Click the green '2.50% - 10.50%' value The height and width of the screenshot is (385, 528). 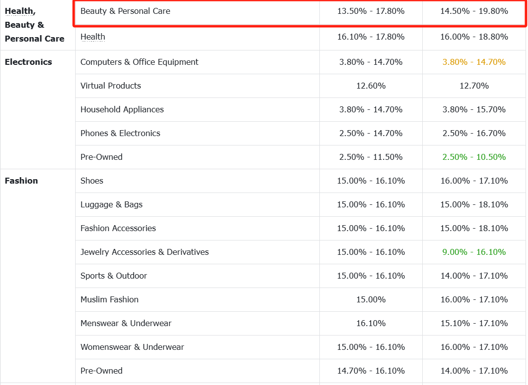[474, 157]
